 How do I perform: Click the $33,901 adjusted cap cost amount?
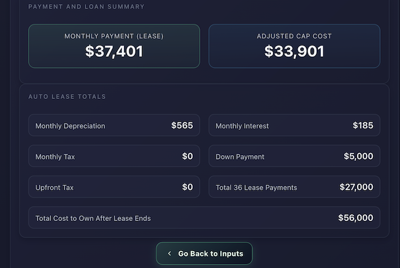pyautogui.click(x=294, y=52)
